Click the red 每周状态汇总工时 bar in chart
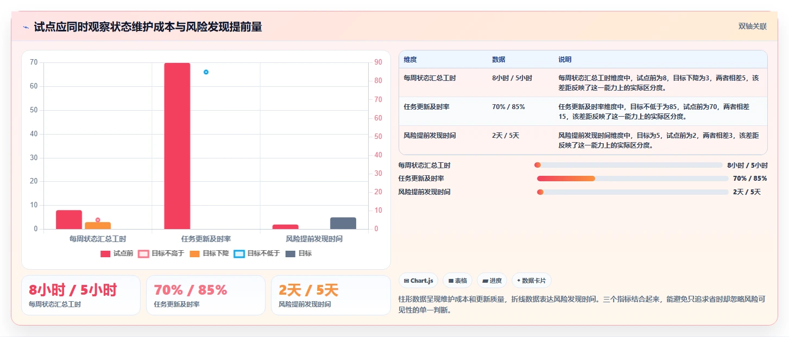This screenshot has width=789, height=337. pos(69,220)
